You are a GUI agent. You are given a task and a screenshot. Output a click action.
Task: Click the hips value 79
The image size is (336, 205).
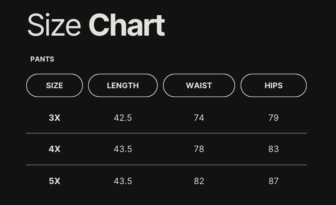273,118
